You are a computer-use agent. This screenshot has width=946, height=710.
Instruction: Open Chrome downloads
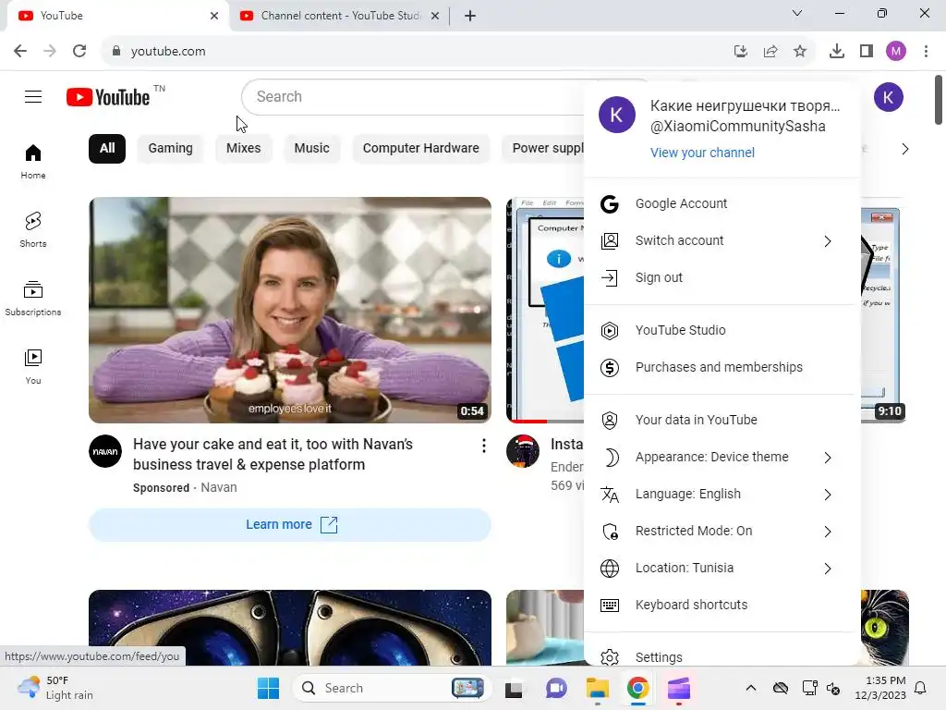coord(837,52)
